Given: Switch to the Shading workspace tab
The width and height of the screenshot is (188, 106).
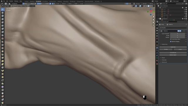Looking at the screenshot, I should (x=60, y=1).
